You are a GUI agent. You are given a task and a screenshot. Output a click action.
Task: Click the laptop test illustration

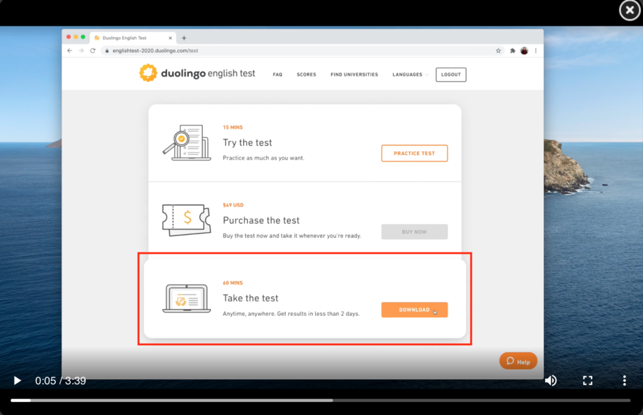click(x=186, y=298)
